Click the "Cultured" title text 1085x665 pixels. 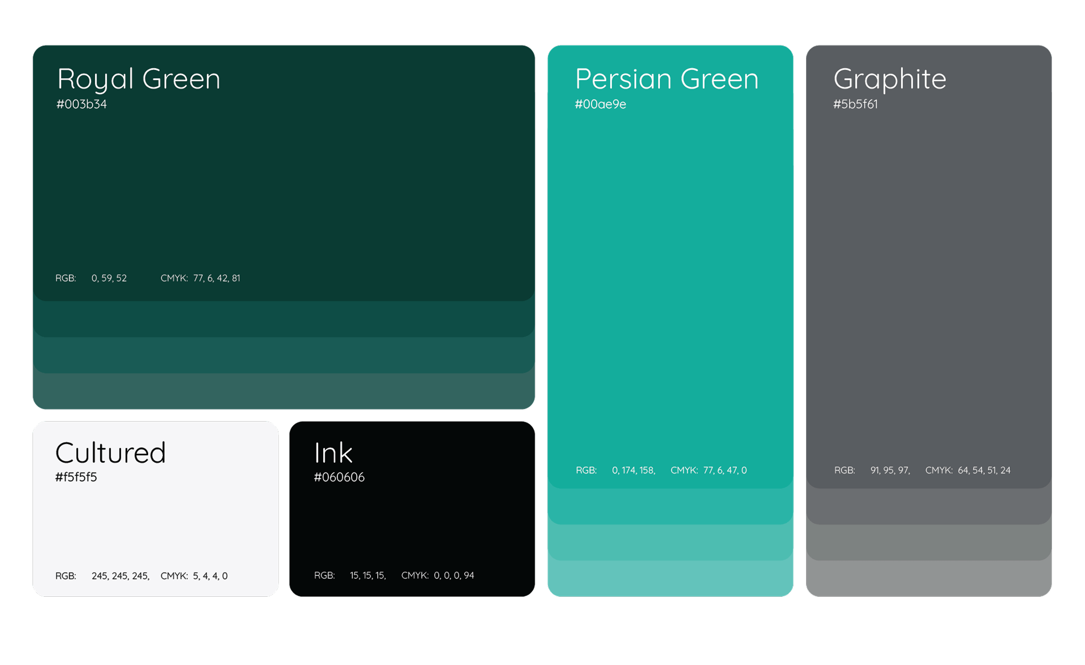click(x=110, y=452)
